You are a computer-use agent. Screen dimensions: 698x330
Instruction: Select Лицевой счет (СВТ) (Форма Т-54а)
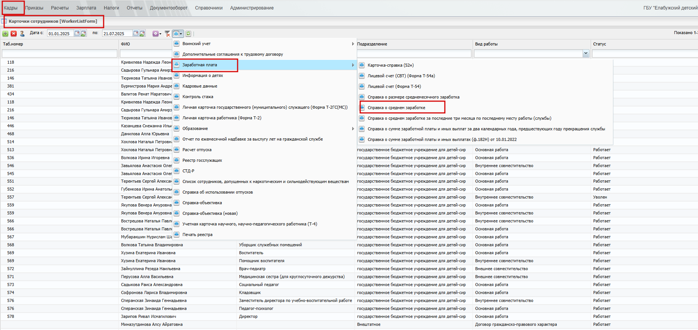tap(485, 76)
